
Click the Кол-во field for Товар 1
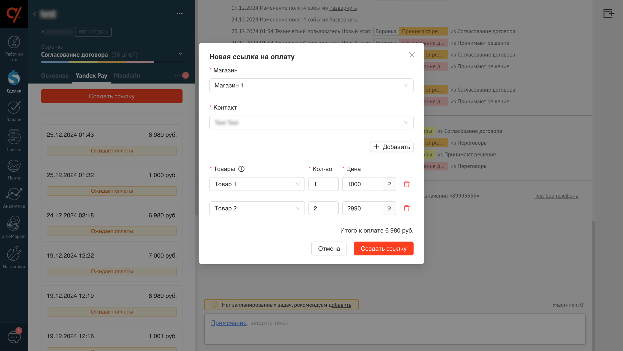[x=323, y=184]
